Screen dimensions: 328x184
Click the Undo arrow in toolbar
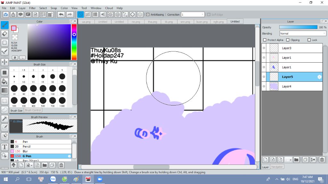[61, 15]
